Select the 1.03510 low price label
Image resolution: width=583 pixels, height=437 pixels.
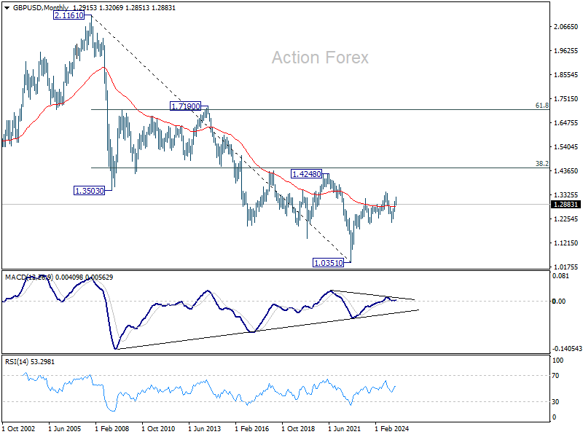click(x=329, y=263)
